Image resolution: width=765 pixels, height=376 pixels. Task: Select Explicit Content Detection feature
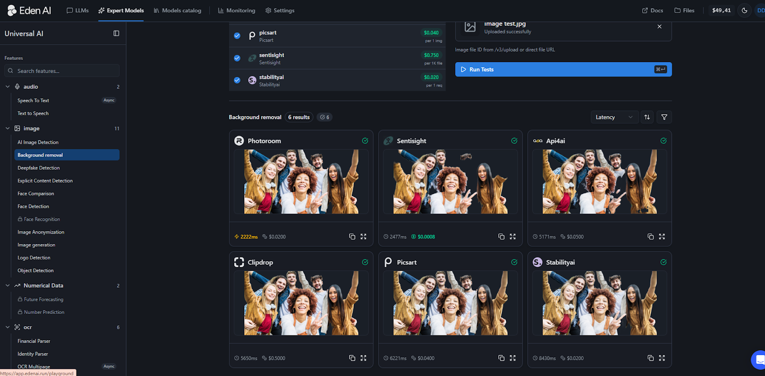coord(45,181)
